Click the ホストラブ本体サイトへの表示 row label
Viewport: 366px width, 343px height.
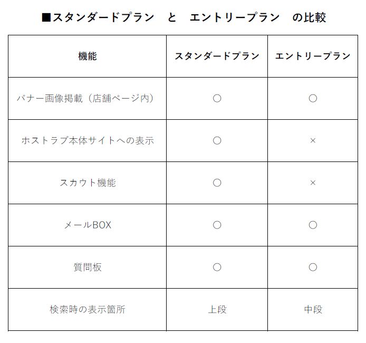pos(88,140)
